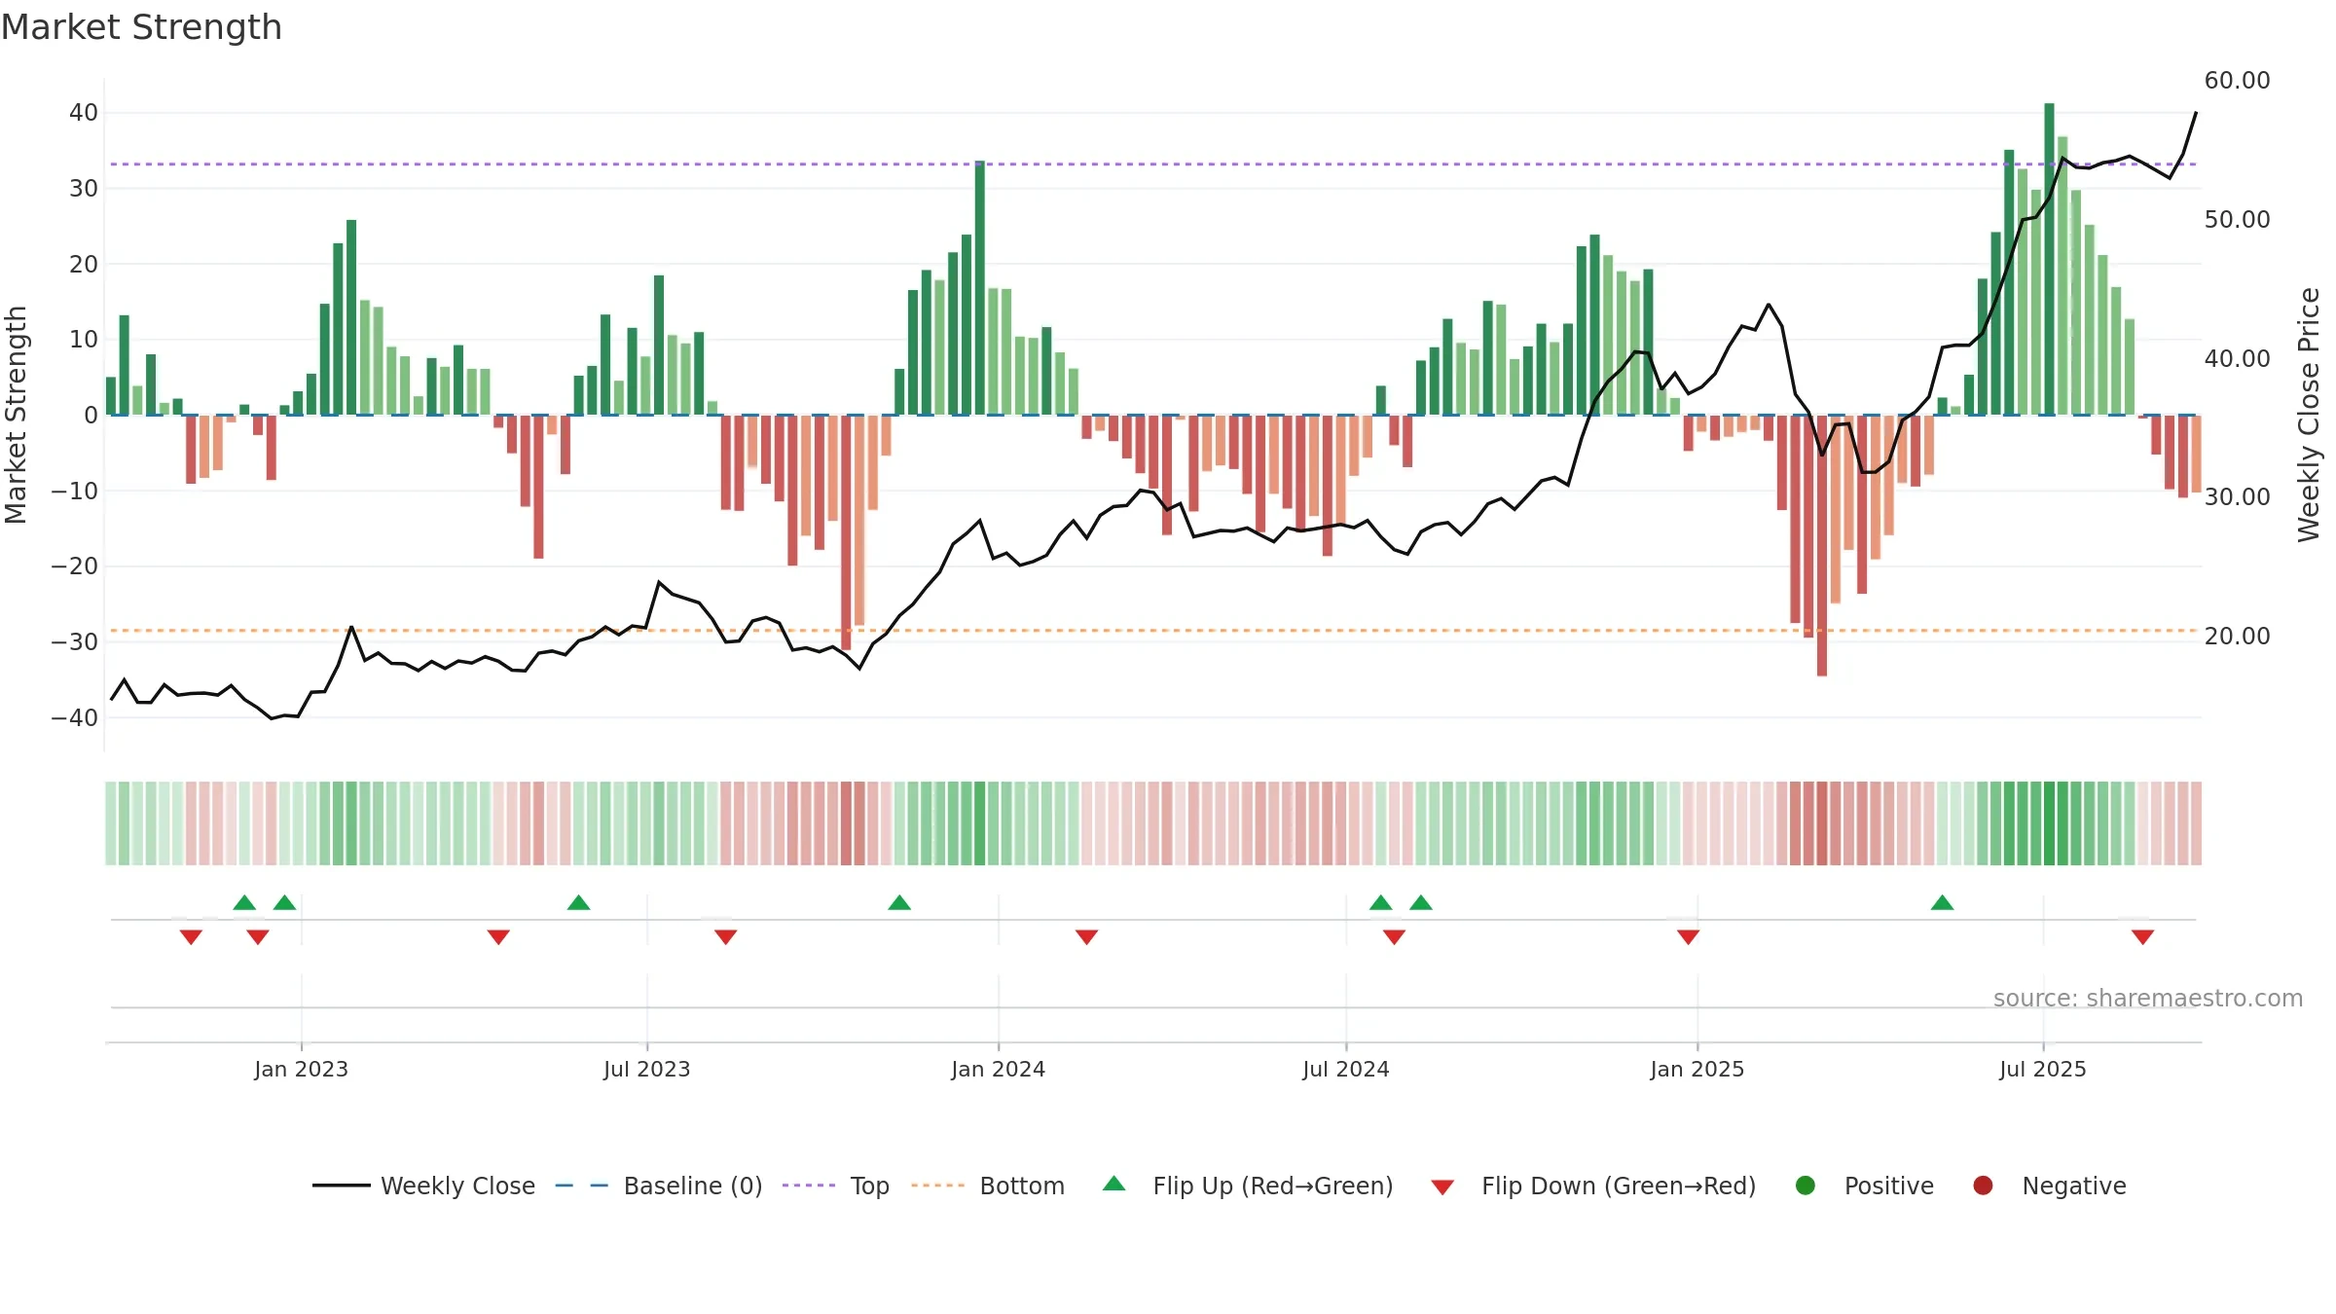
Task: Click the 'Jul 2023' x-axis label
Action: click(x=647, y=1069)
